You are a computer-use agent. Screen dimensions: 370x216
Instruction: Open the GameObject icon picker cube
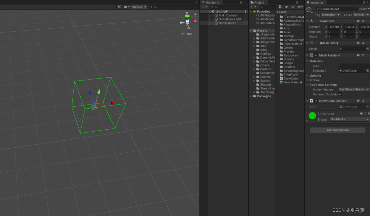click(x=309, y=10)
